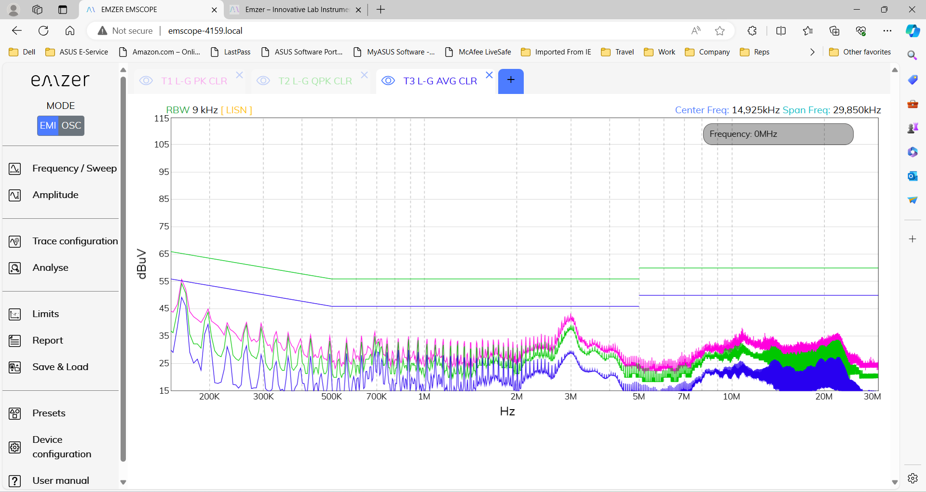
Task: Switch mode to OSC
Action: 71,125
